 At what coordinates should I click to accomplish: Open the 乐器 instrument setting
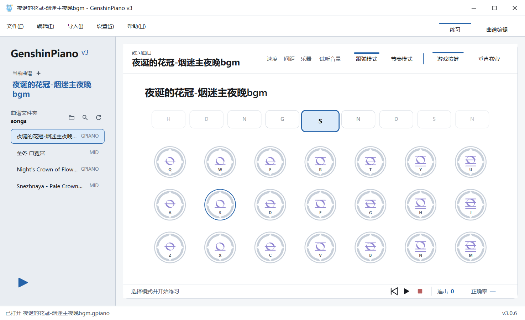pyautogui.click(x=306, y=59)
